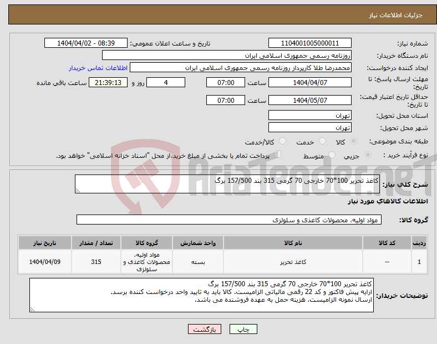Click the اطلاعات کالاهای مورد نیاز heading

(x=388, y=201)
